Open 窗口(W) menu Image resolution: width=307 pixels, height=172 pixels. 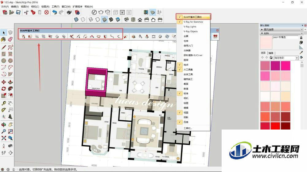click(x=66, y=6)
